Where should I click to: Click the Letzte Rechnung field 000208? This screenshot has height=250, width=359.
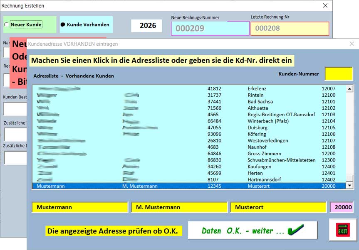(290, 29)
